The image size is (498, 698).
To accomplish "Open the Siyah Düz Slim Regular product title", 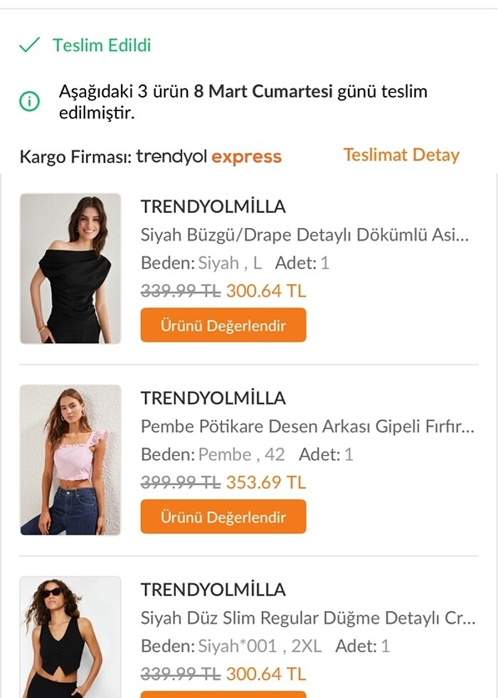I will coord(308,618).
